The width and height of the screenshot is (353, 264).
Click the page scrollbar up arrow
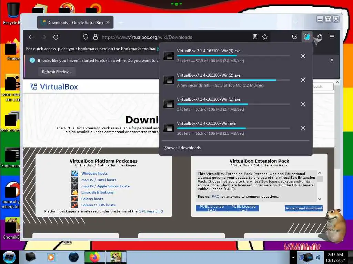pyautogui.click(x=337, y=82)
